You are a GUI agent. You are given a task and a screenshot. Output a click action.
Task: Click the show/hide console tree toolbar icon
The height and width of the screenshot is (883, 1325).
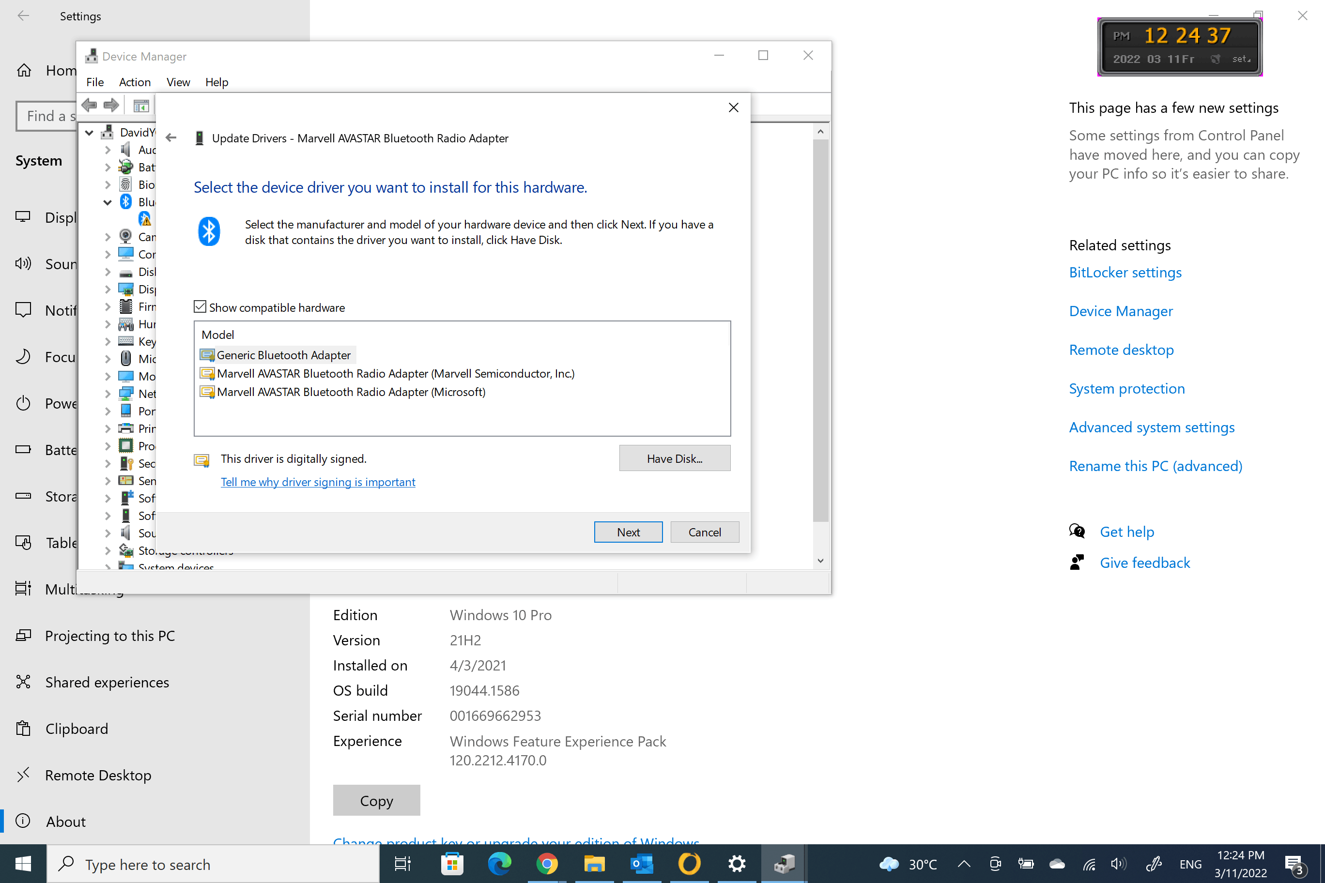tap(140, 106)
